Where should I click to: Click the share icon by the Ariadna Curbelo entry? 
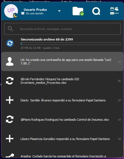coord(10,156)
